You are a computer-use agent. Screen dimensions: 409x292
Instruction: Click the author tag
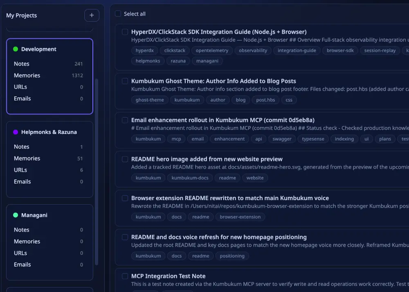click(x=218, y=100)
